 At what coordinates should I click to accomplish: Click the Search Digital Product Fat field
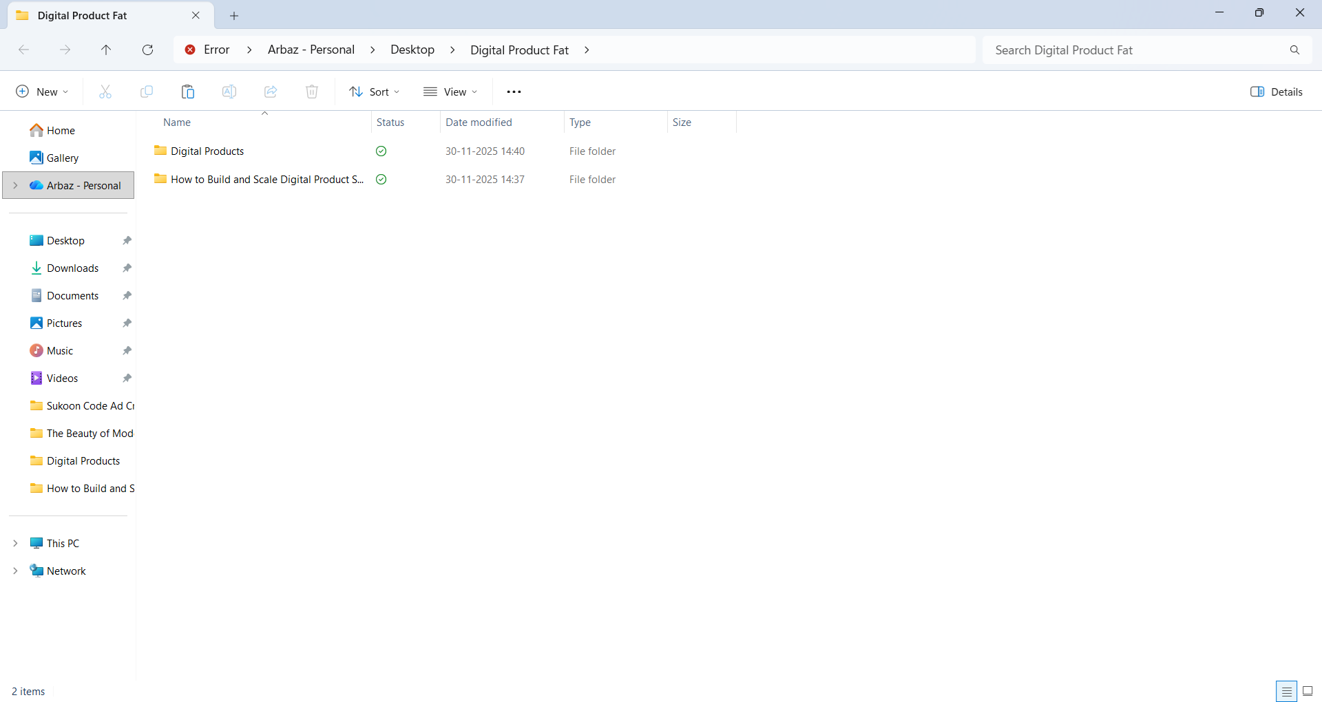pos(1136,50)
